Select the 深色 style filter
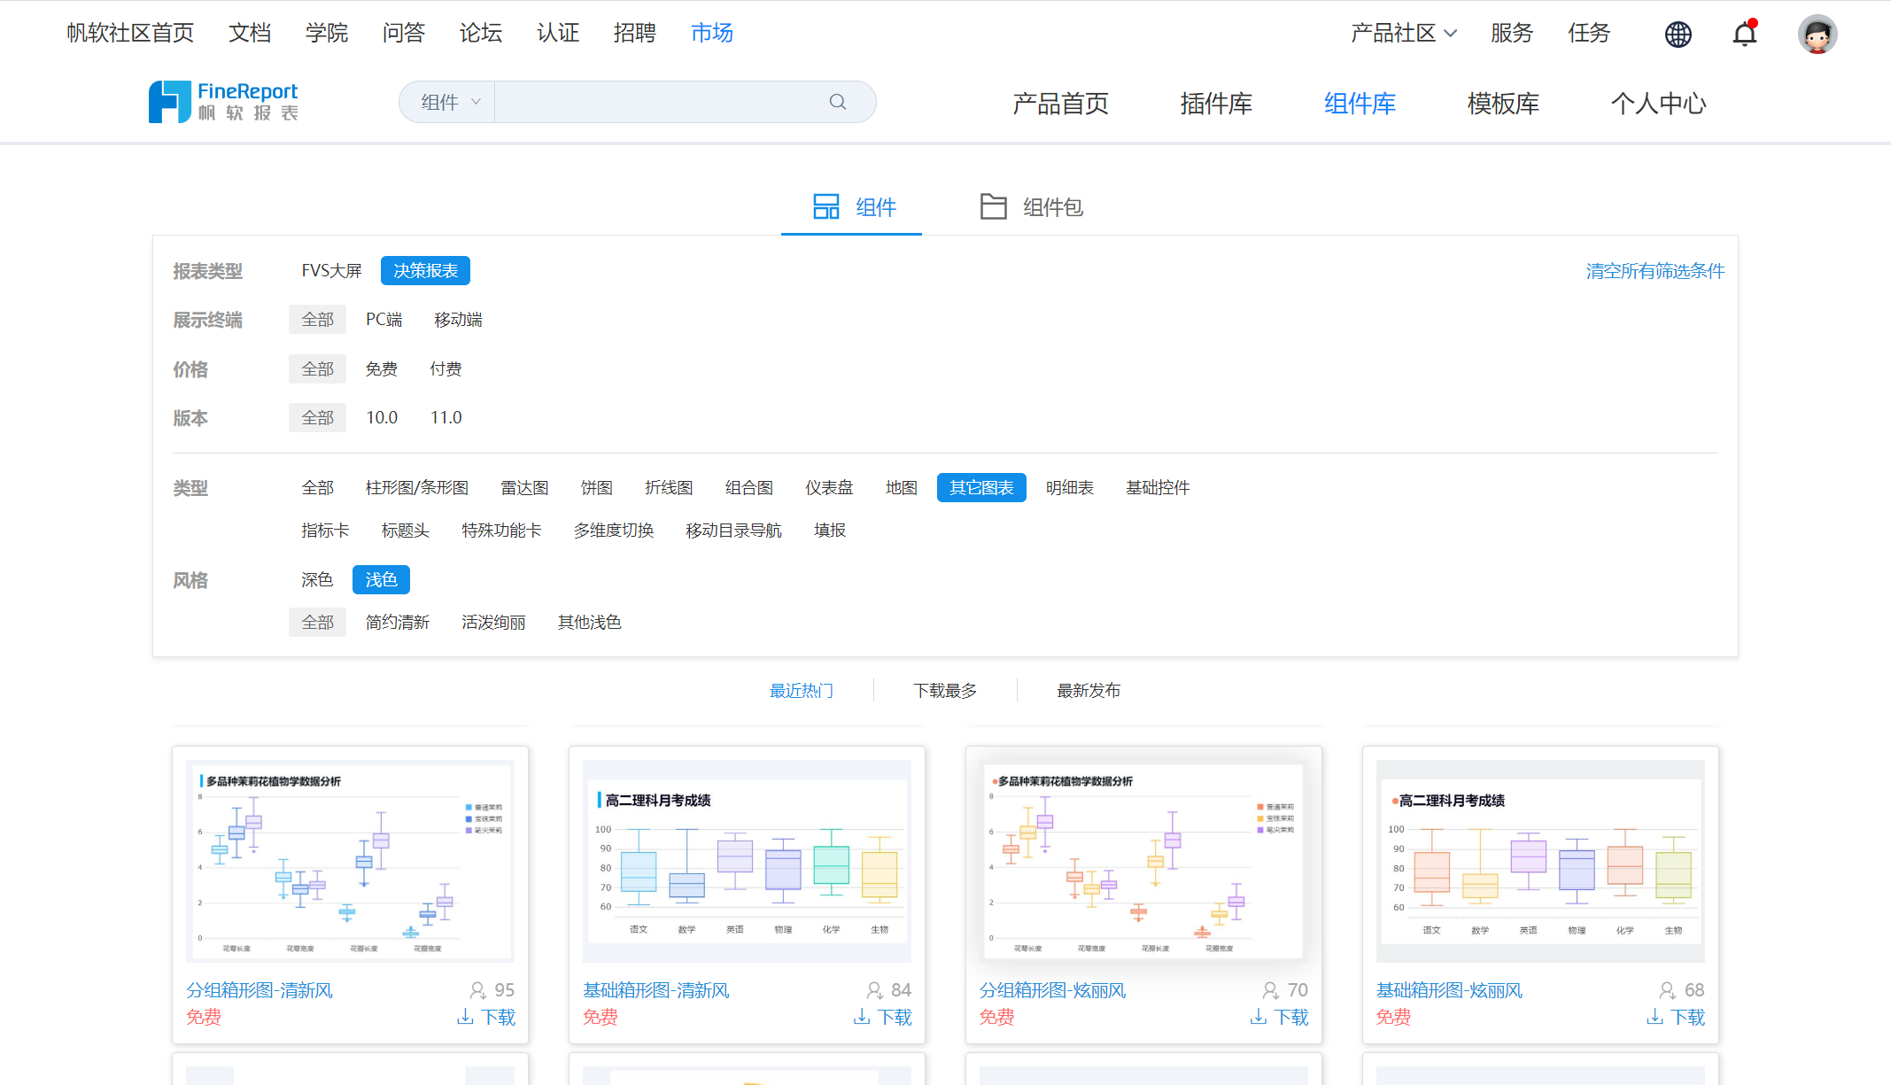This screenshot has height=1085, width=1891. [x=317, y=579]
